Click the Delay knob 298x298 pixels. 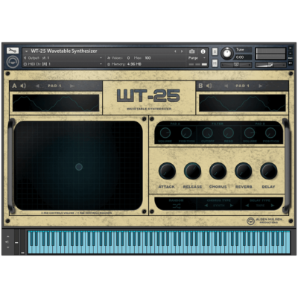pos(269,171)
